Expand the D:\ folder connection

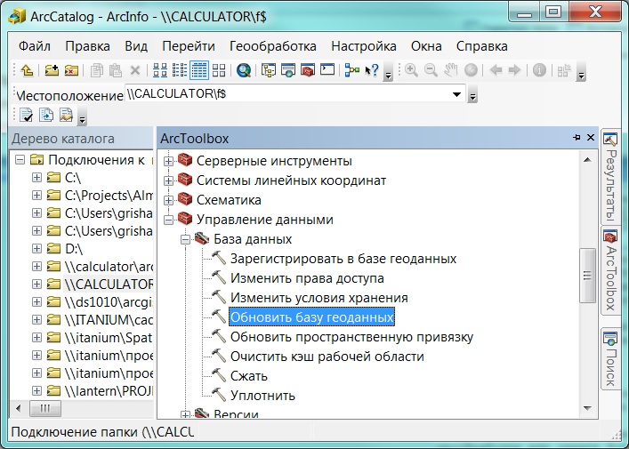[36, 249]
